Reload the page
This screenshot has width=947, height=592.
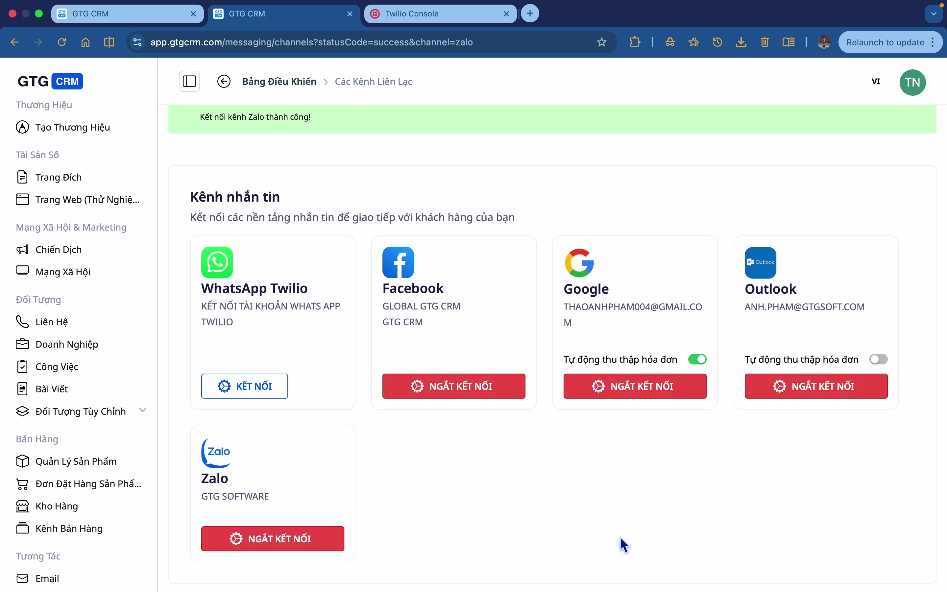[62, 42]
